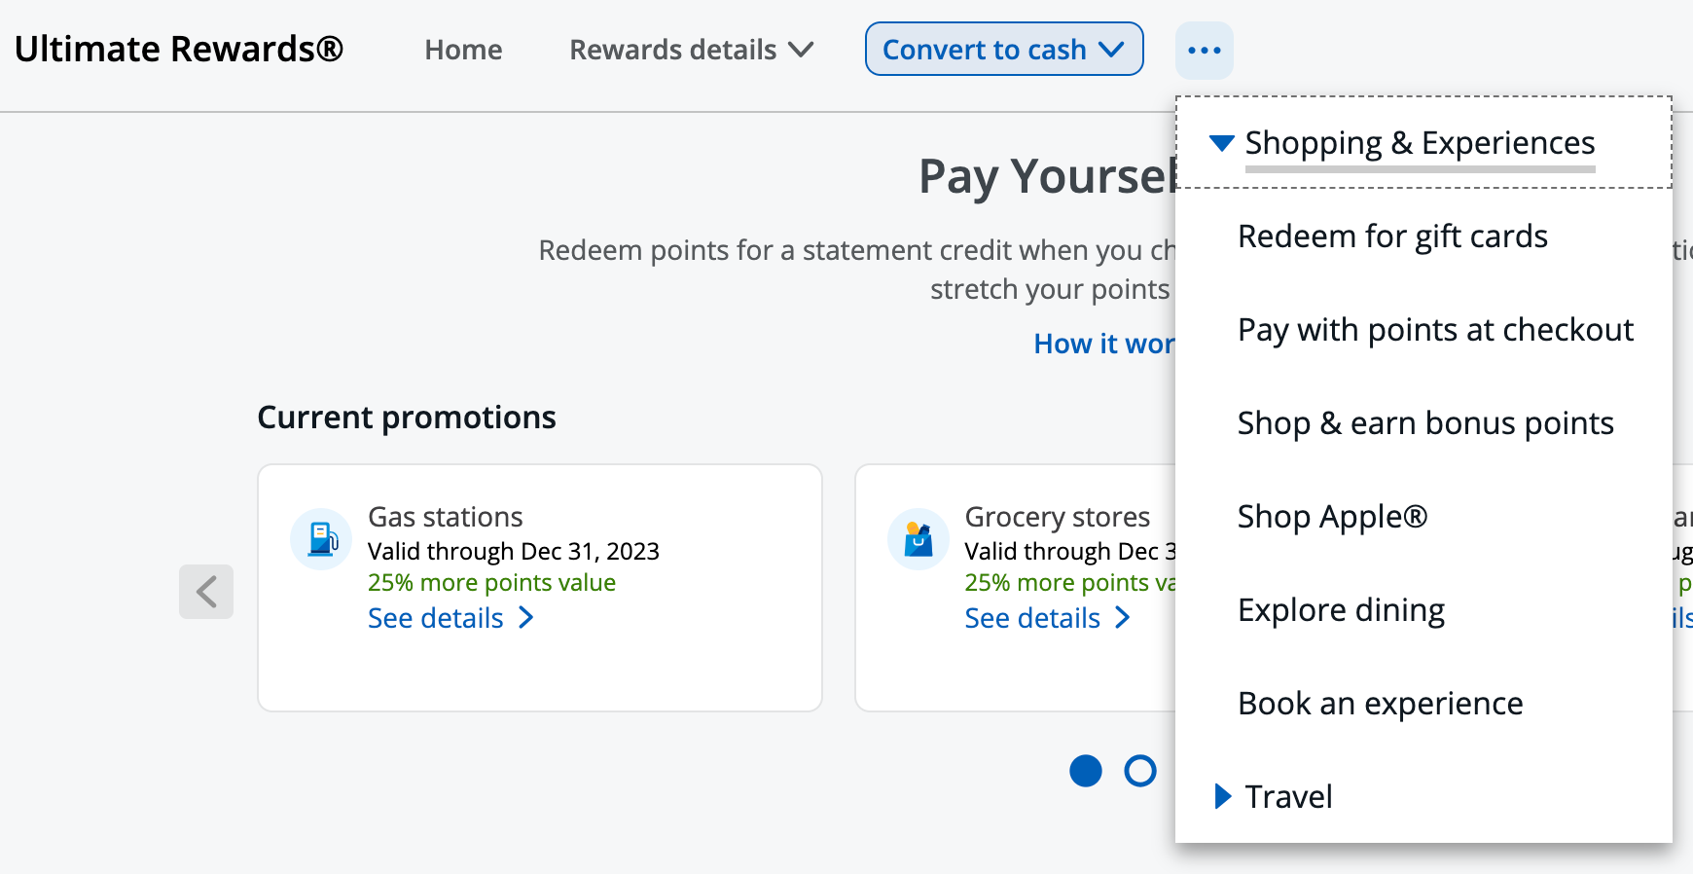Open See details for Gas stations
This screenshot has height=874, width=1693.
point(436,618)
